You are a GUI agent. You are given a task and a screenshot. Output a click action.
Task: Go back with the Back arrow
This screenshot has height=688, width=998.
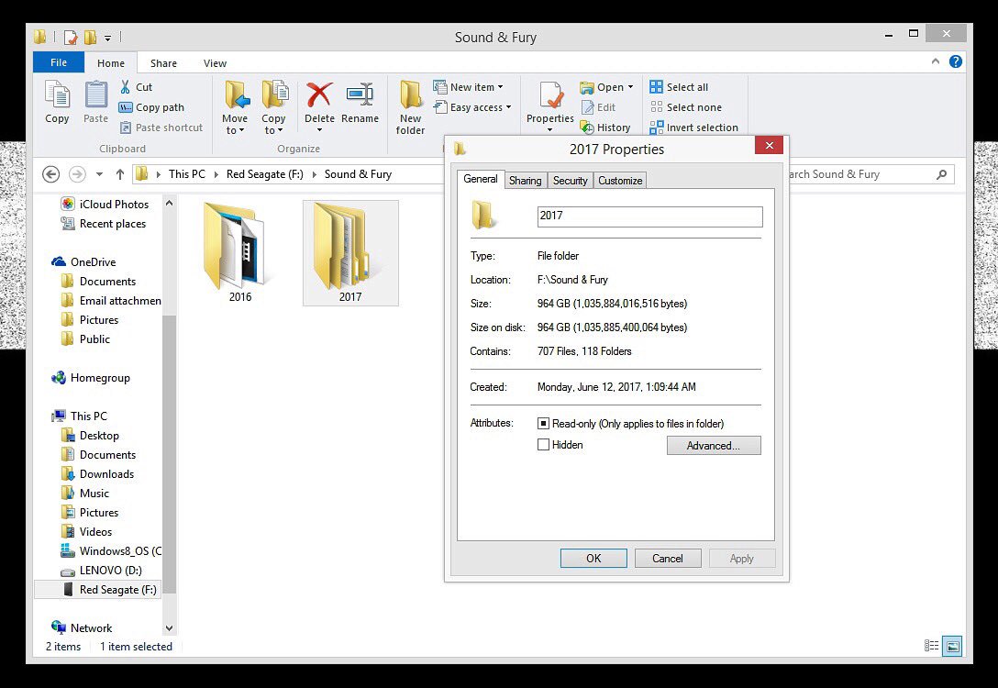click(51, 173)
